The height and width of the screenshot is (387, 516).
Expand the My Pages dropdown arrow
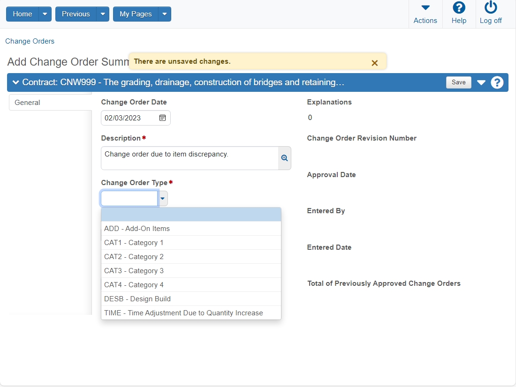(x=165, y=14)
